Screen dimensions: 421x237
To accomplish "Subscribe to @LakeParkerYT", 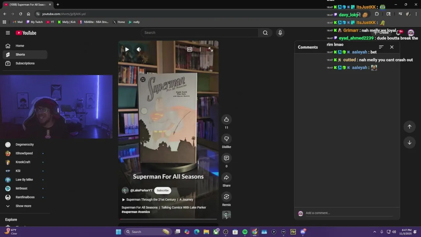I will 162,190.
